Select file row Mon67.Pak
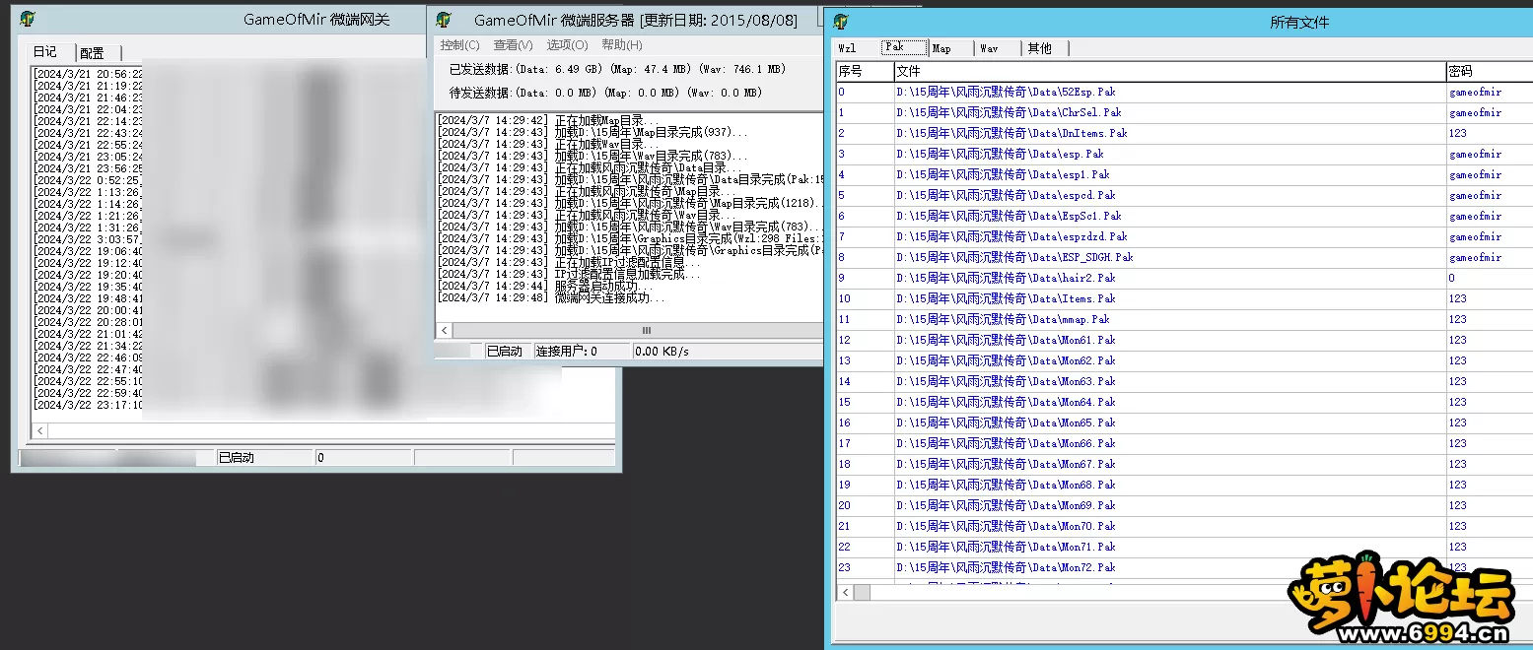The width and height of the screenshot is (1533, 650). pos(1183,464)
